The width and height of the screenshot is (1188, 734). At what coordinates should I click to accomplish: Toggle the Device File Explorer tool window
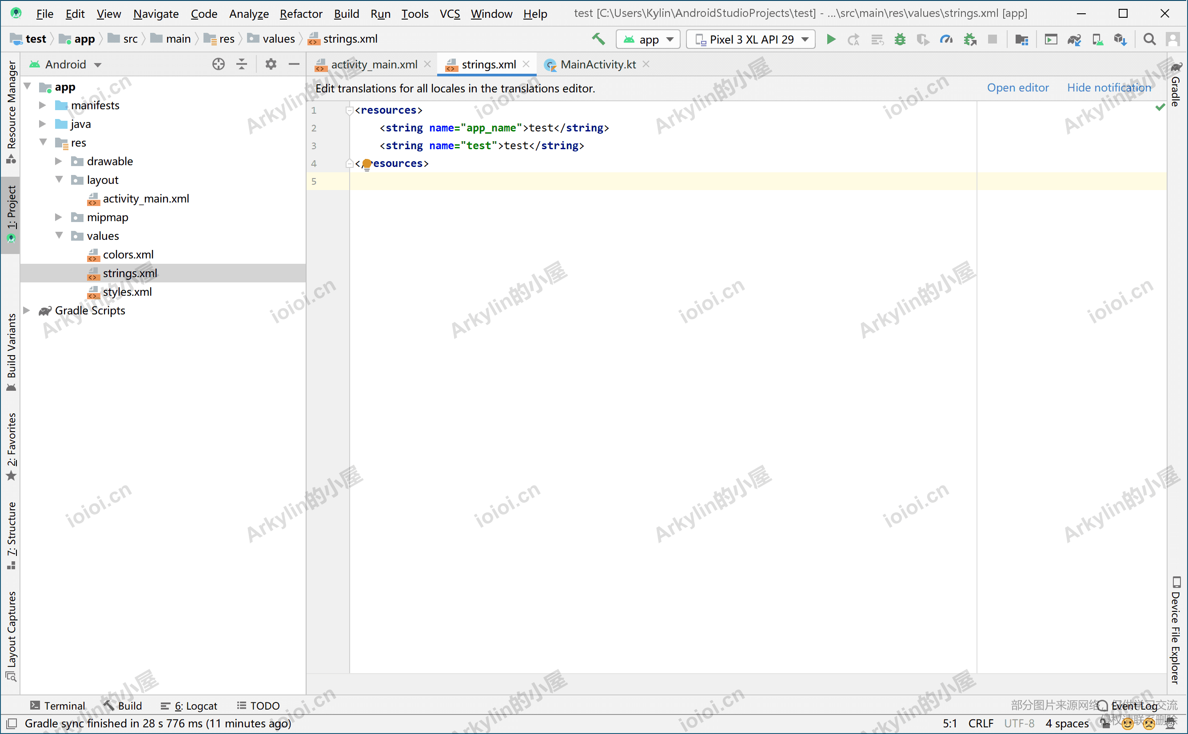1176,630
